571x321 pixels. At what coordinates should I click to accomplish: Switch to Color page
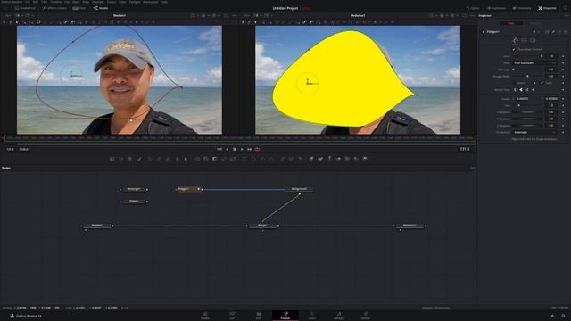[312, 316]
